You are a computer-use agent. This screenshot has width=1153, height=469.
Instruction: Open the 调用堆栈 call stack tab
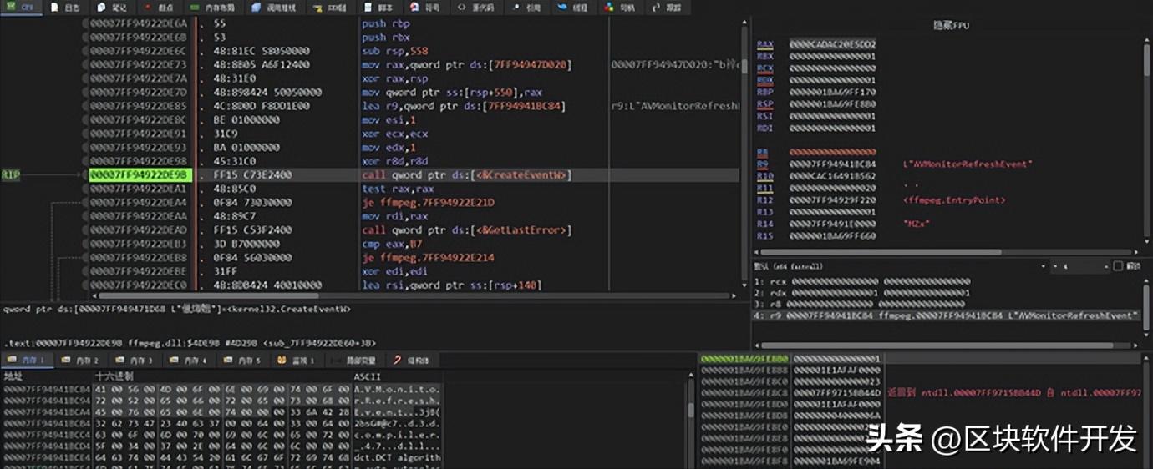276,8
